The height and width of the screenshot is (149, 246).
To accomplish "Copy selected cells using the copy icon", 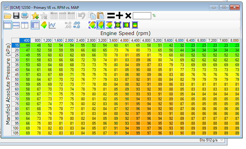I will (92, 16).
